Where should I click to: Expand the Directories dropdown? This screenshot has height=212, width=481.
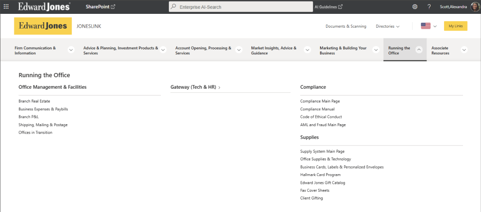[x=388, y=26]
